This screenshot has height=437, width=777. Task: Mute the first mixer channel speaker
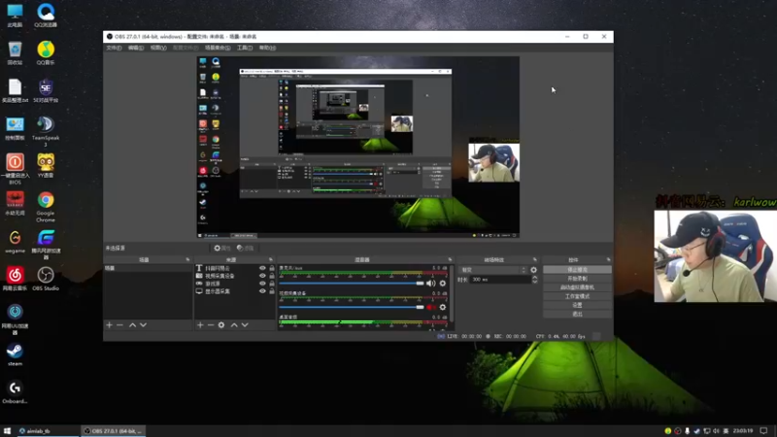[x=430, y=284]
